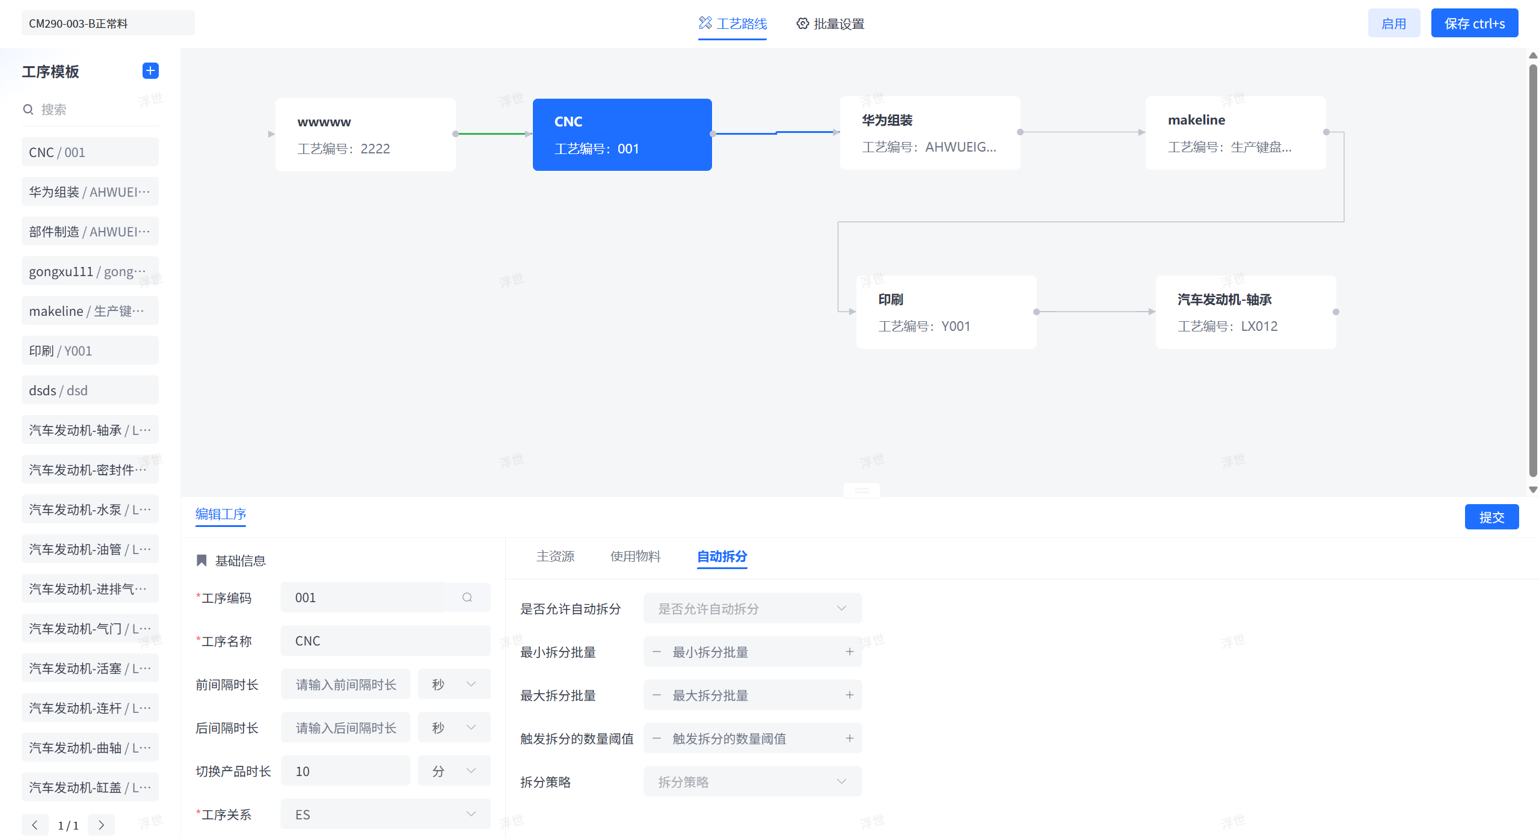Viewport: 1539px width, 838px height.
Task: Select the 印刷 node in the flow canvas
Action: pyautogui.click(x=946, y=312)
